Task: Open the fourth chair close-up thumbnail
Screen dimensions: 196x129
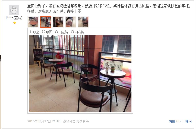Action: pyautogui.click(x=71, y=22)
